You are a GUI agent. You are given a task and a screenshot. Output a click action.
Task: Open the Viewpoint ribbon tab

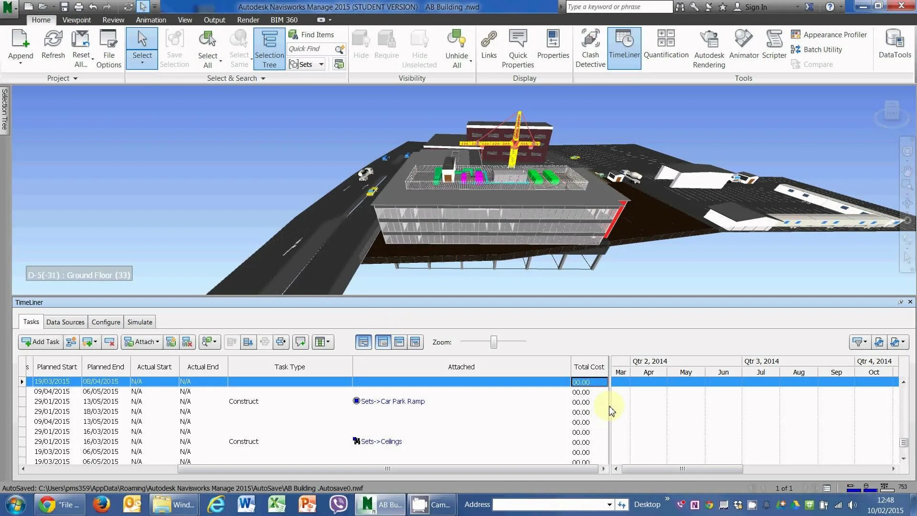pos(76,20)
